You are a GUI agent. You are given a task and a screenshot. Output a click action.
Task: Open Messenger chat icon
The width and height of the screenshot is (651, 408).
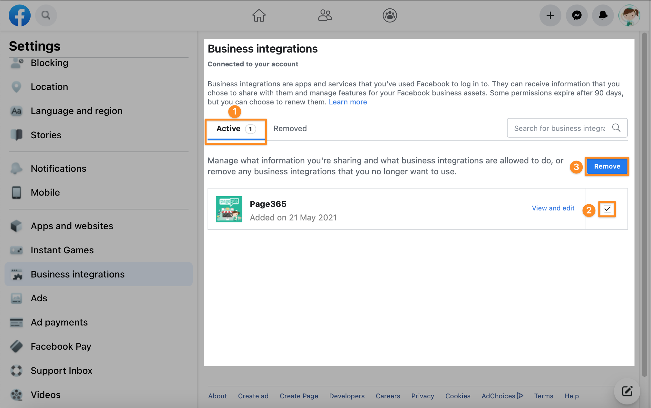[577, 15]
